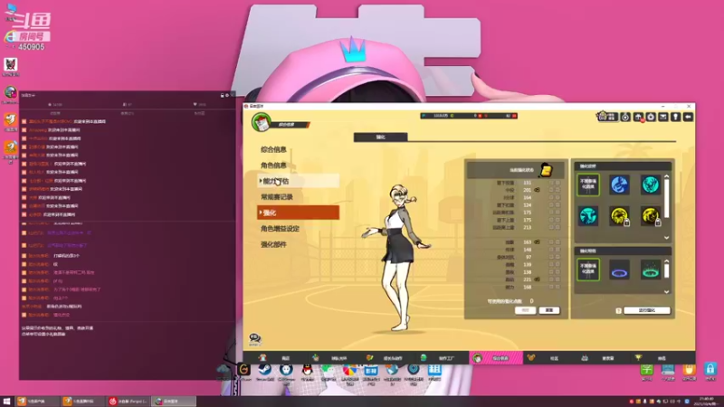Click down arrow of upper effect list
The height and width of the screenshot is (407, 724).
(x=666, y=238)
